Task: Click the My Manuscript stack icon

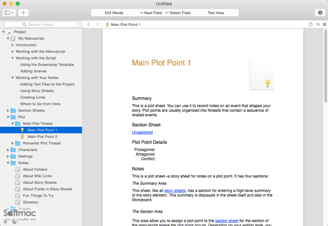Action: point(13,39)
